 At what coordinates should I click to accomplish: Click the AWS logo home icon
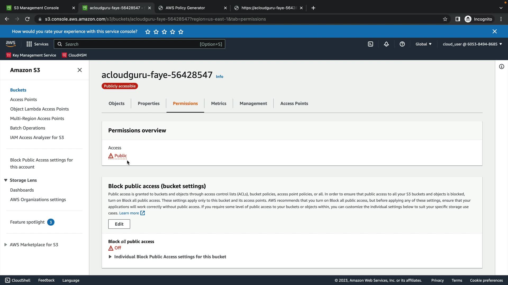click(11, 44)
